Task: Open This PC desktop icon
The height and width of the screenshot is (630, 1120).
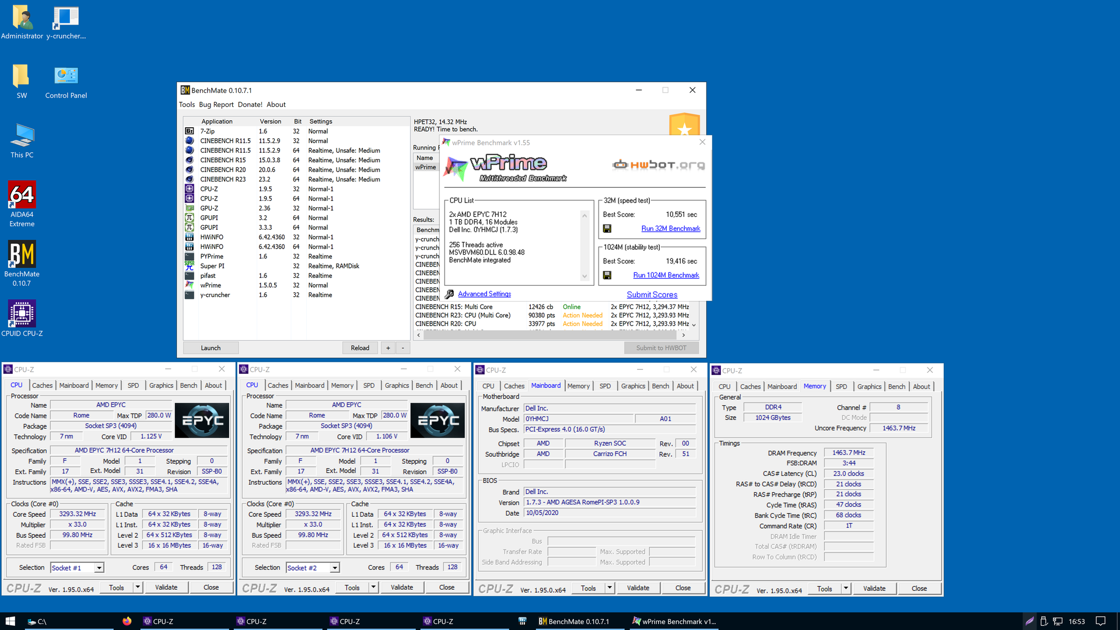Action: [x=22, y=141]
